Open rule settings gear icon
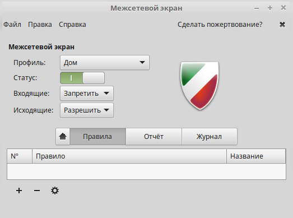The height and width of the screenshot is (218, 293). coord(55,191)
